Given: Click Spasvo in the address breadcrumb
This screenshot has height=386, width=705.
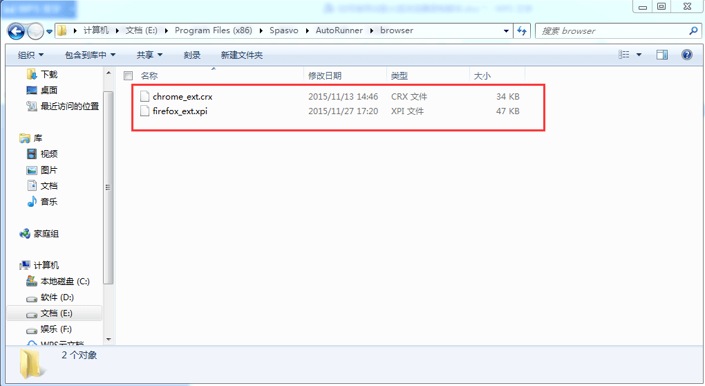Looking at the screenshot, I should [x=283, y=30].
